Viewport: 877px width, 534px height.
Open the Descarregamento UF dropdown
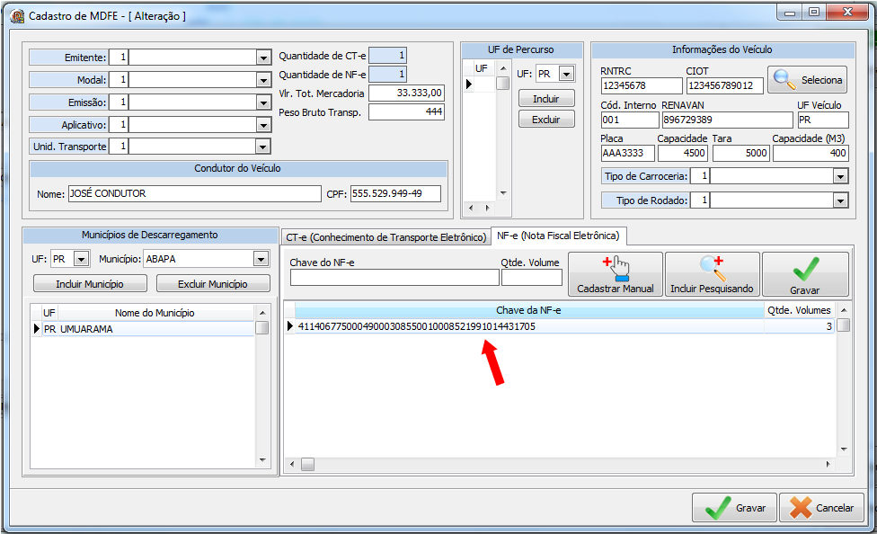[x=82, y=259]
